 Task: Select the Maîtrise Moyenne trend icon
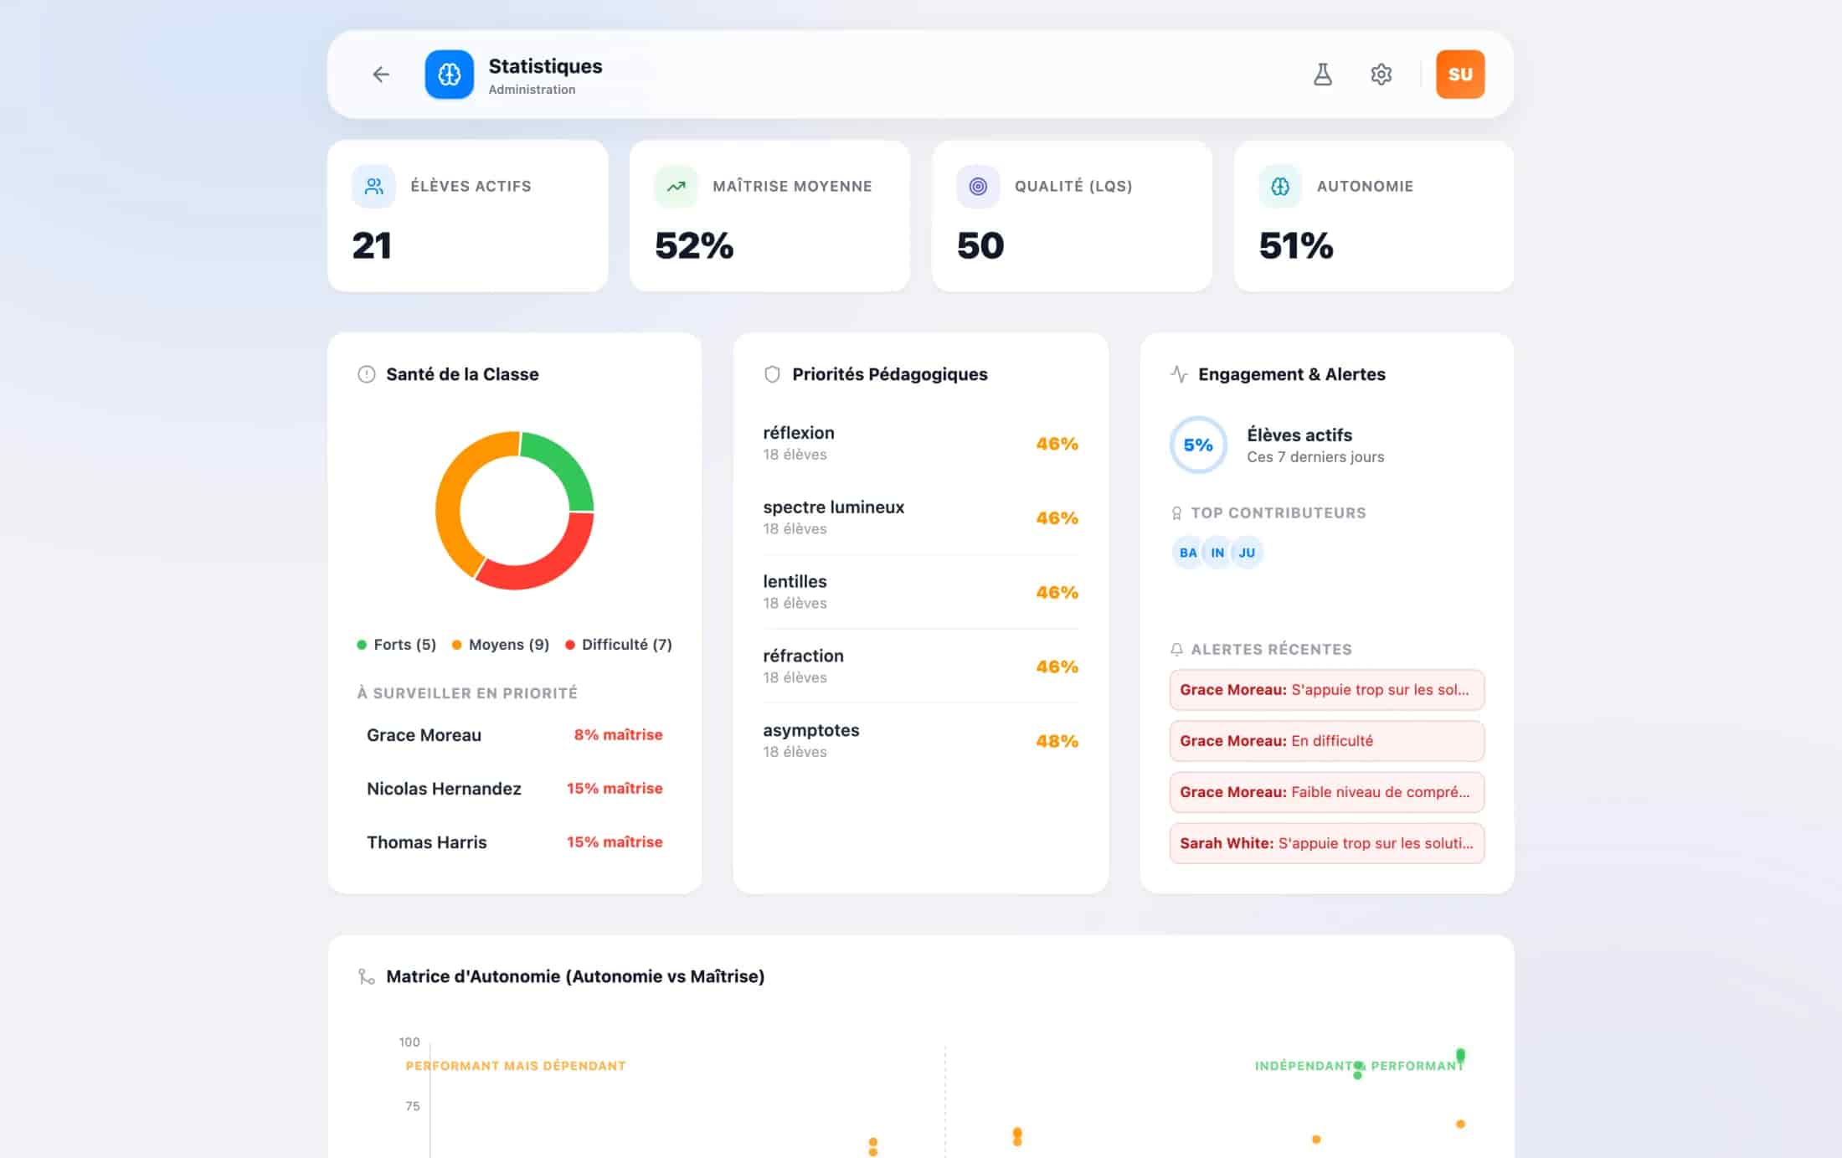point(676,186)
